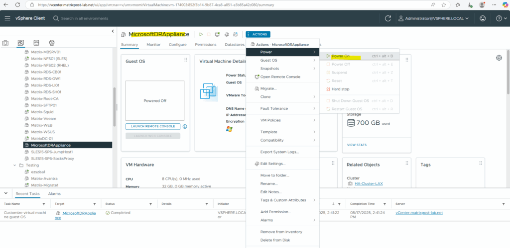The image size is (510, 248).
Task: Select Export System Logs... menu entry
Action: [x=283, y=152]
